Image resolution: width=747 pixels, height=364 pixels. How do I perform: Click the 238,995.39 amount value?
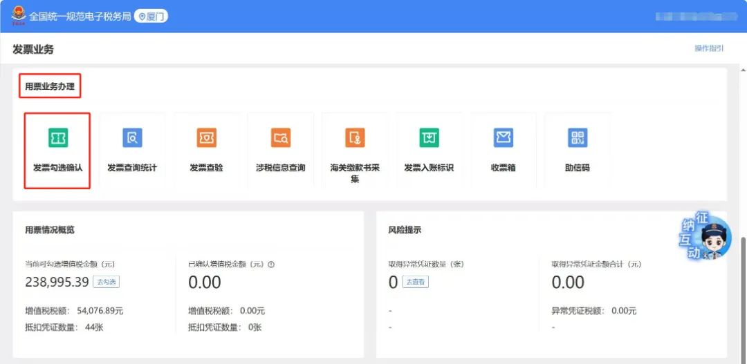(57, 282)
